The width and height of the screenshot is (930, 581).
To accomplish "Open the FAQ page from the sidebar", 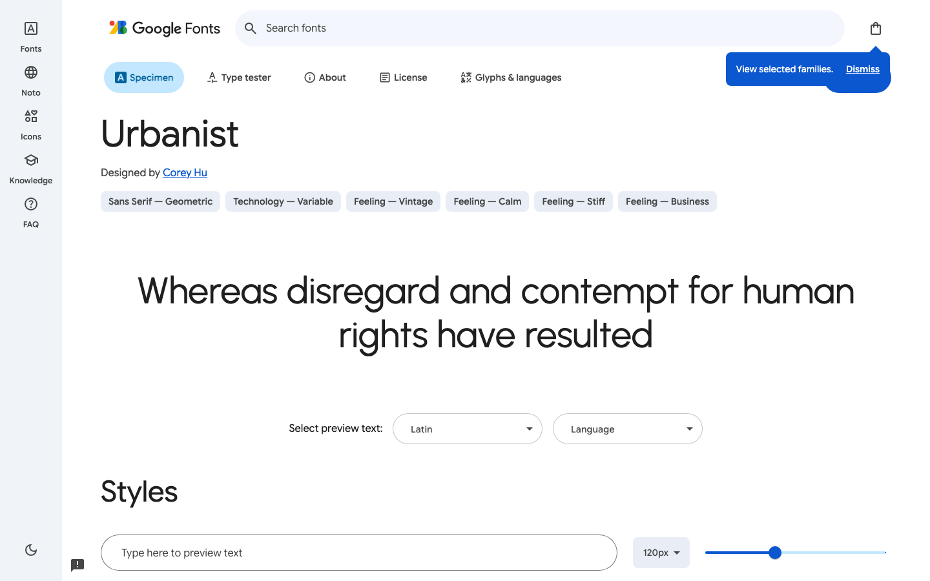I will click(x=30, y=211).
